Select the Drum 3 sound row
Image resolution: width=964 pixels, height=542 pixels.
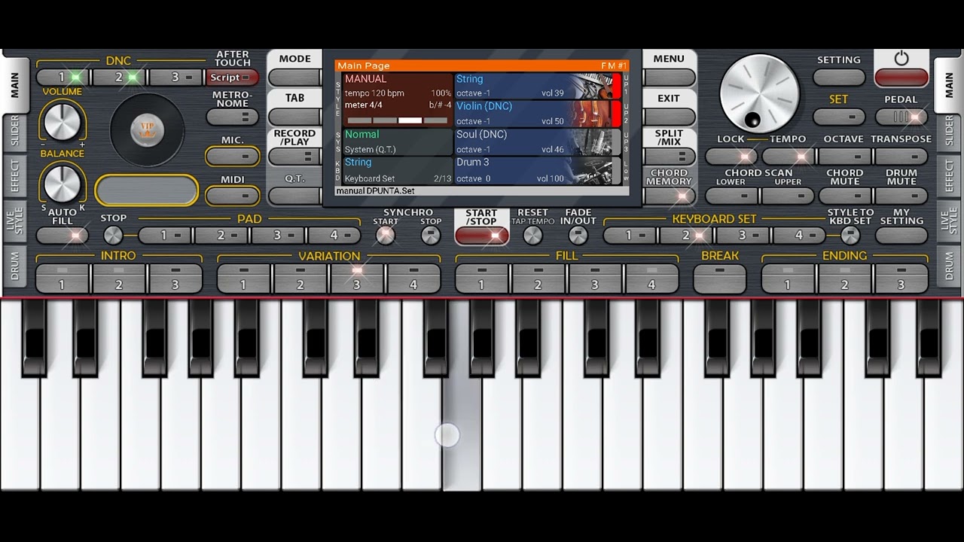[537, 171]
